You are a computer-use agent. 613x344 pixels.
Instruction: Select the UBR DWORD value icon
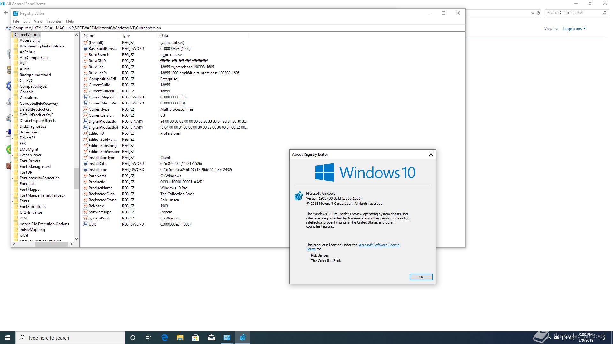(85, 224)
